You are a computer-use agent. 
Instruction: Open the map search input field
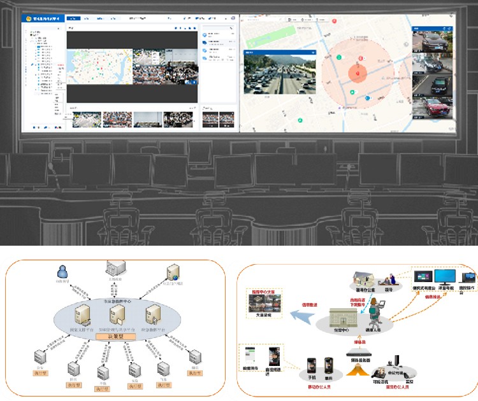261,20
